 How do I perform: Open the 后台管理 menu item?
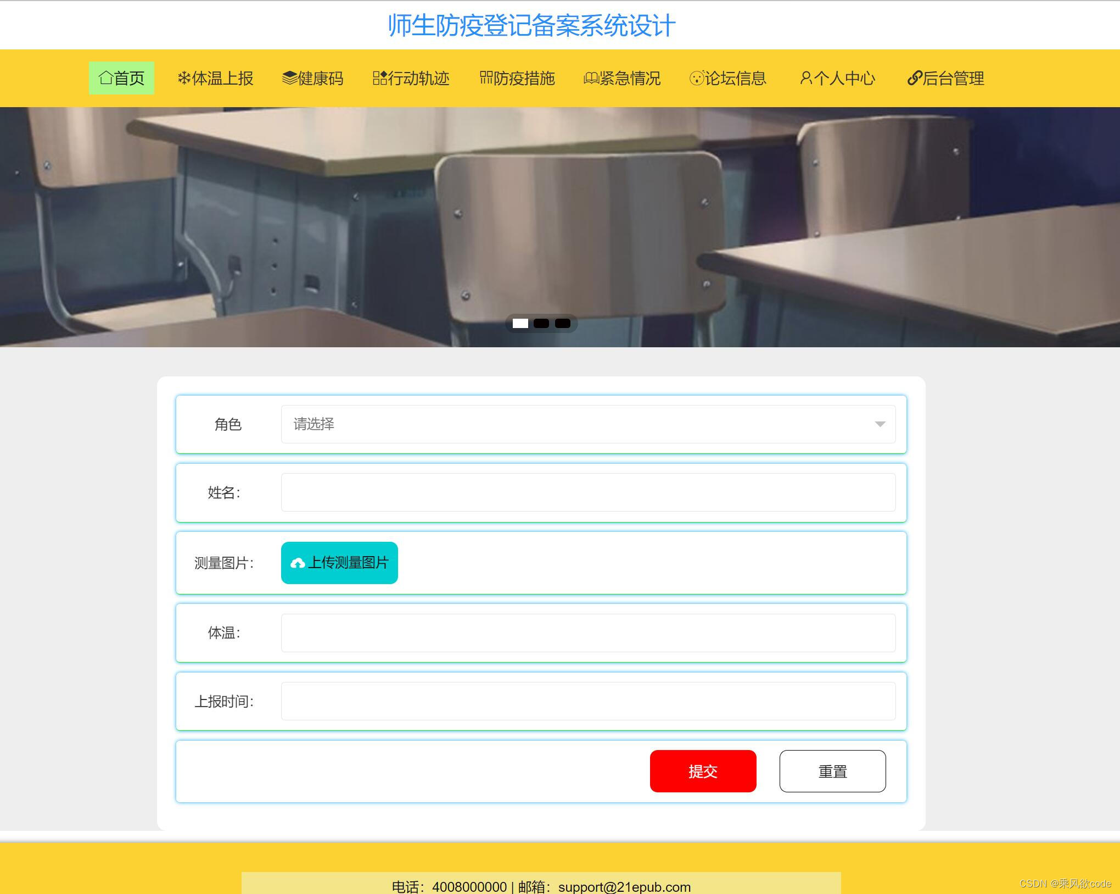point(947,78)
